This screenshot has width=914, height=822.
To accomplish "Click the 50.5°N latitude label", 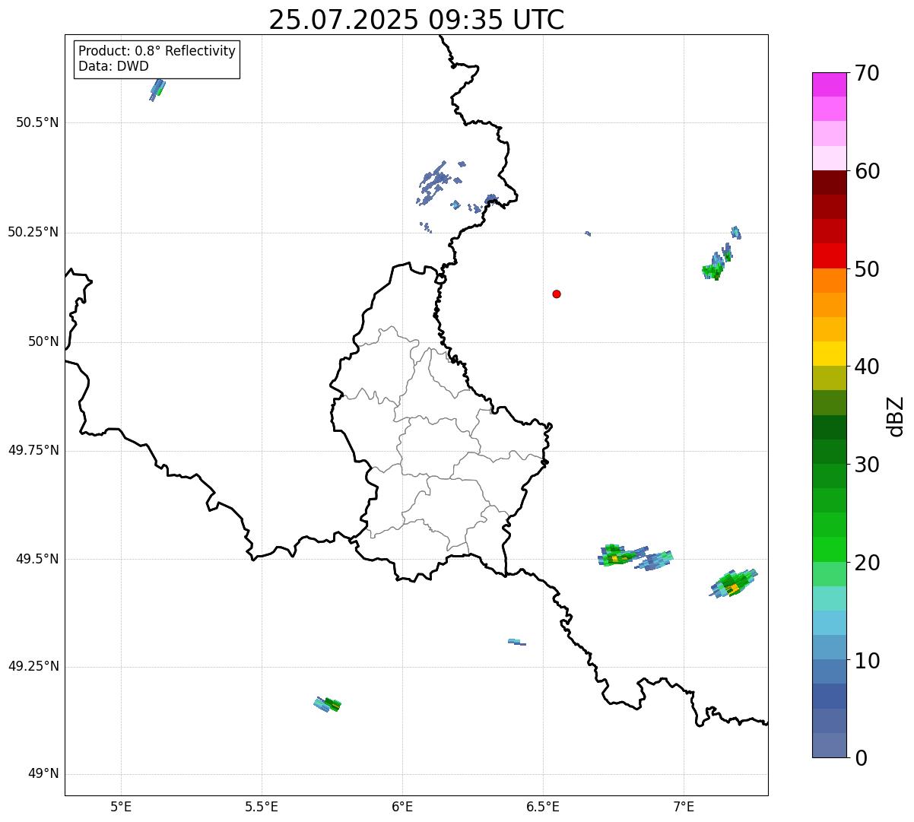I will pyautogui.click(x=37, y=122).
